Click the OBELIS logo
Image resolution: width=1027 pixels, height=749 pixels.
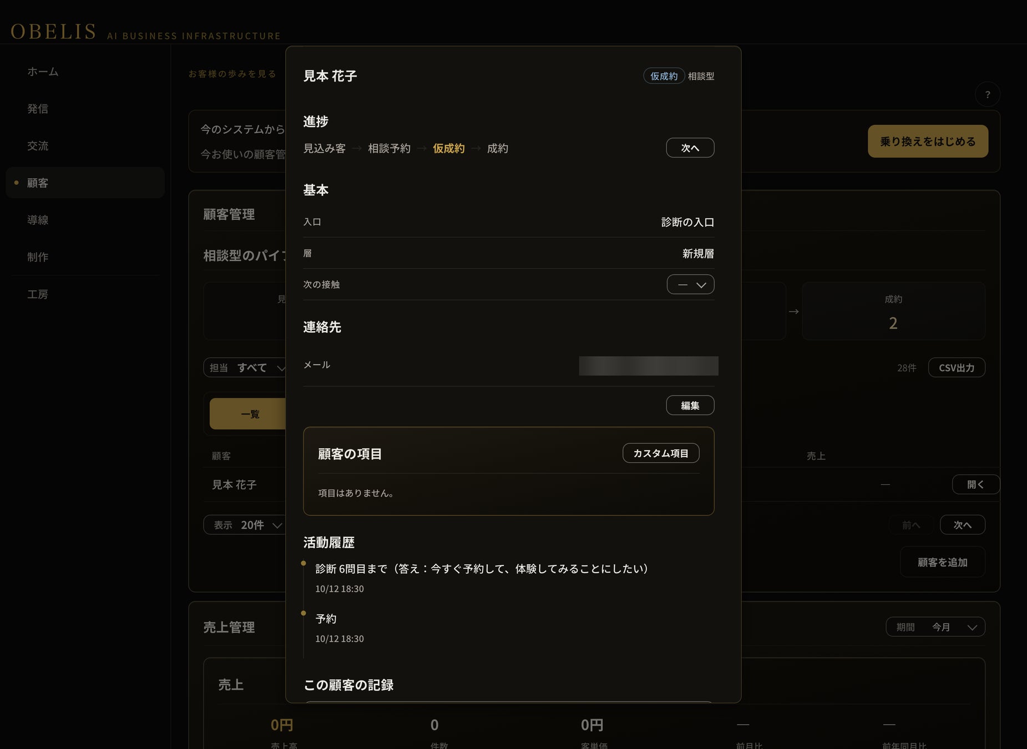click(x=53, y=31)
